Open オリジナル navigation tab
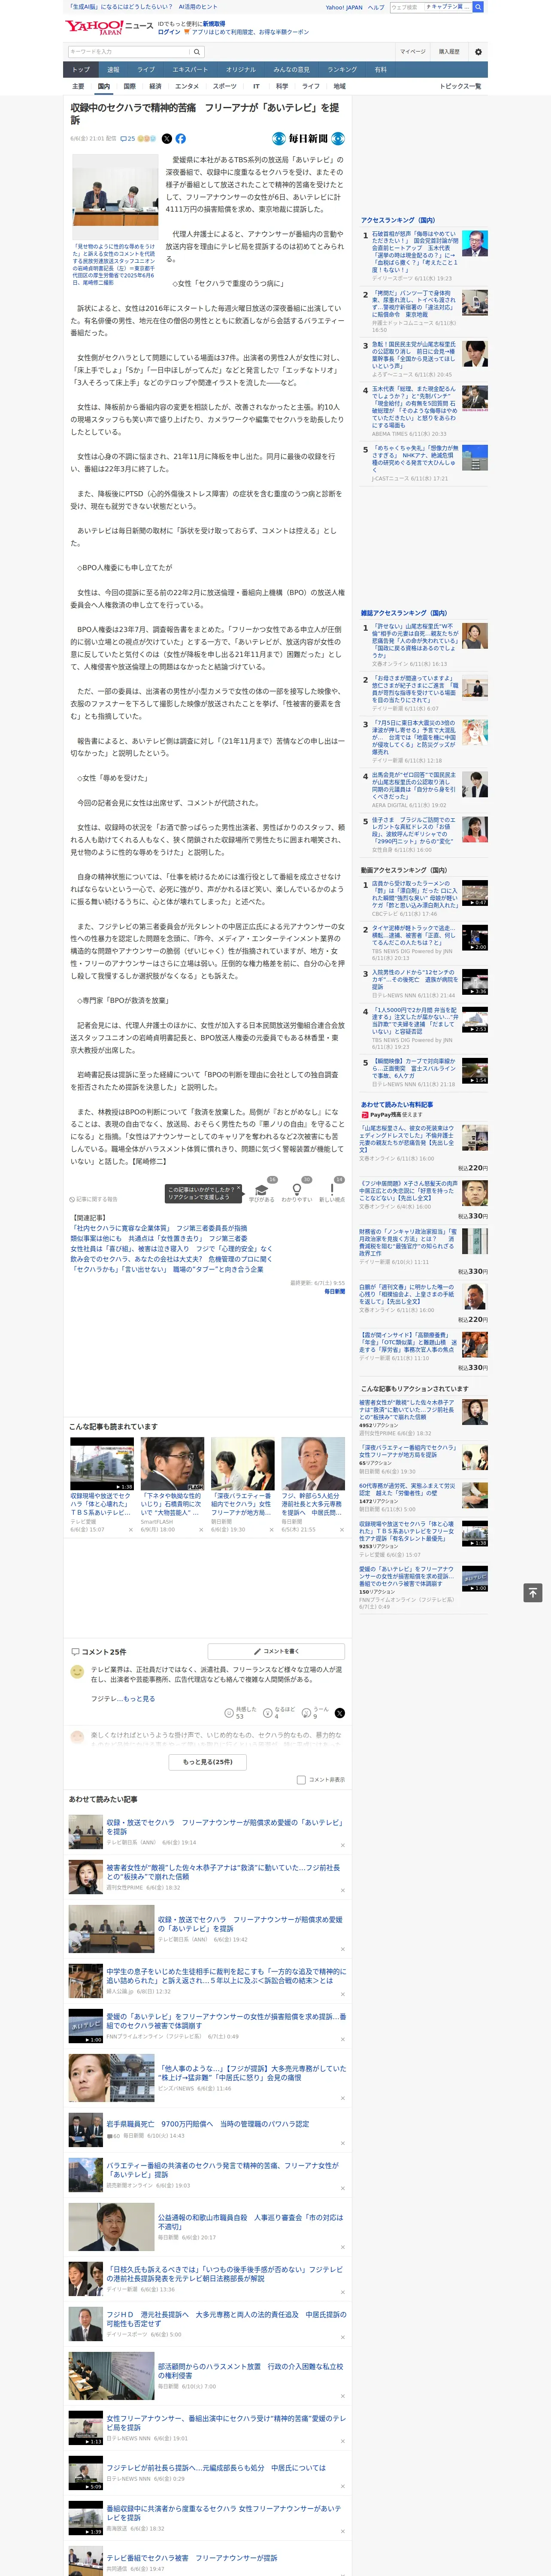This screenshot has width=551, height=2576. 241,70
